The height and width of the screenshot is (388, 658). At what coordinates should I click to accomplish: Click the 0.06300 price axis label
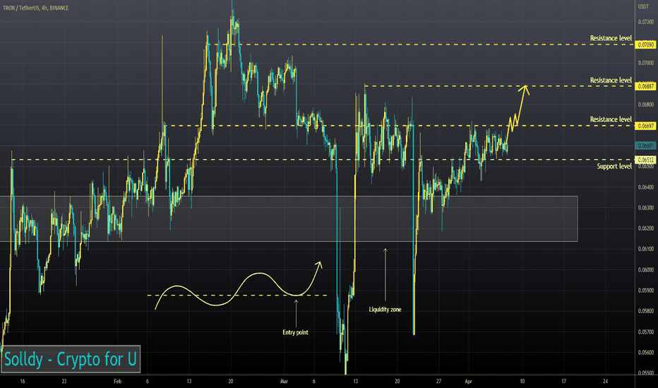[646, 207]
